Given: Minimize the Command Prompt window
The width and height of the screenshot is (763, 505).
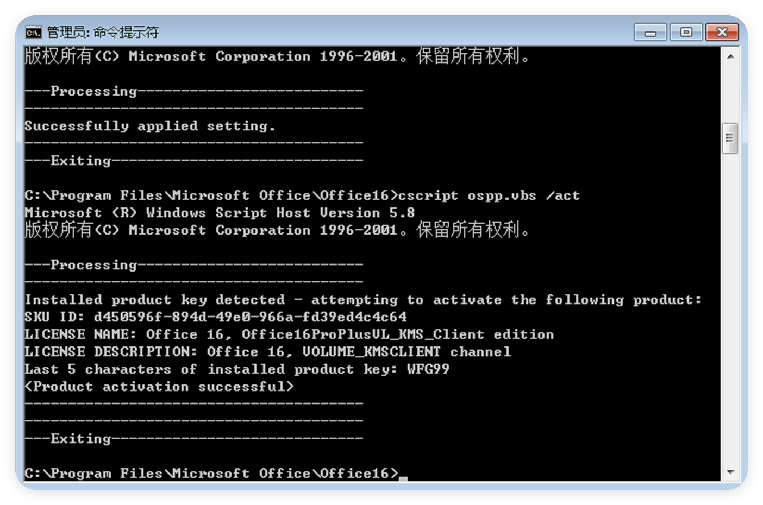Looking at the screenshot, I should (651, 33).
